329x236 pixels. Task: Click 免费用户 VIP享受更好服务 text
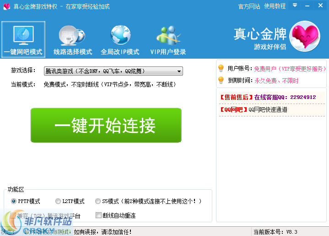(x=290, y=69)
